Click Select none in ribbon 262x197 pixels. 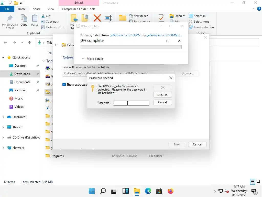199,22
